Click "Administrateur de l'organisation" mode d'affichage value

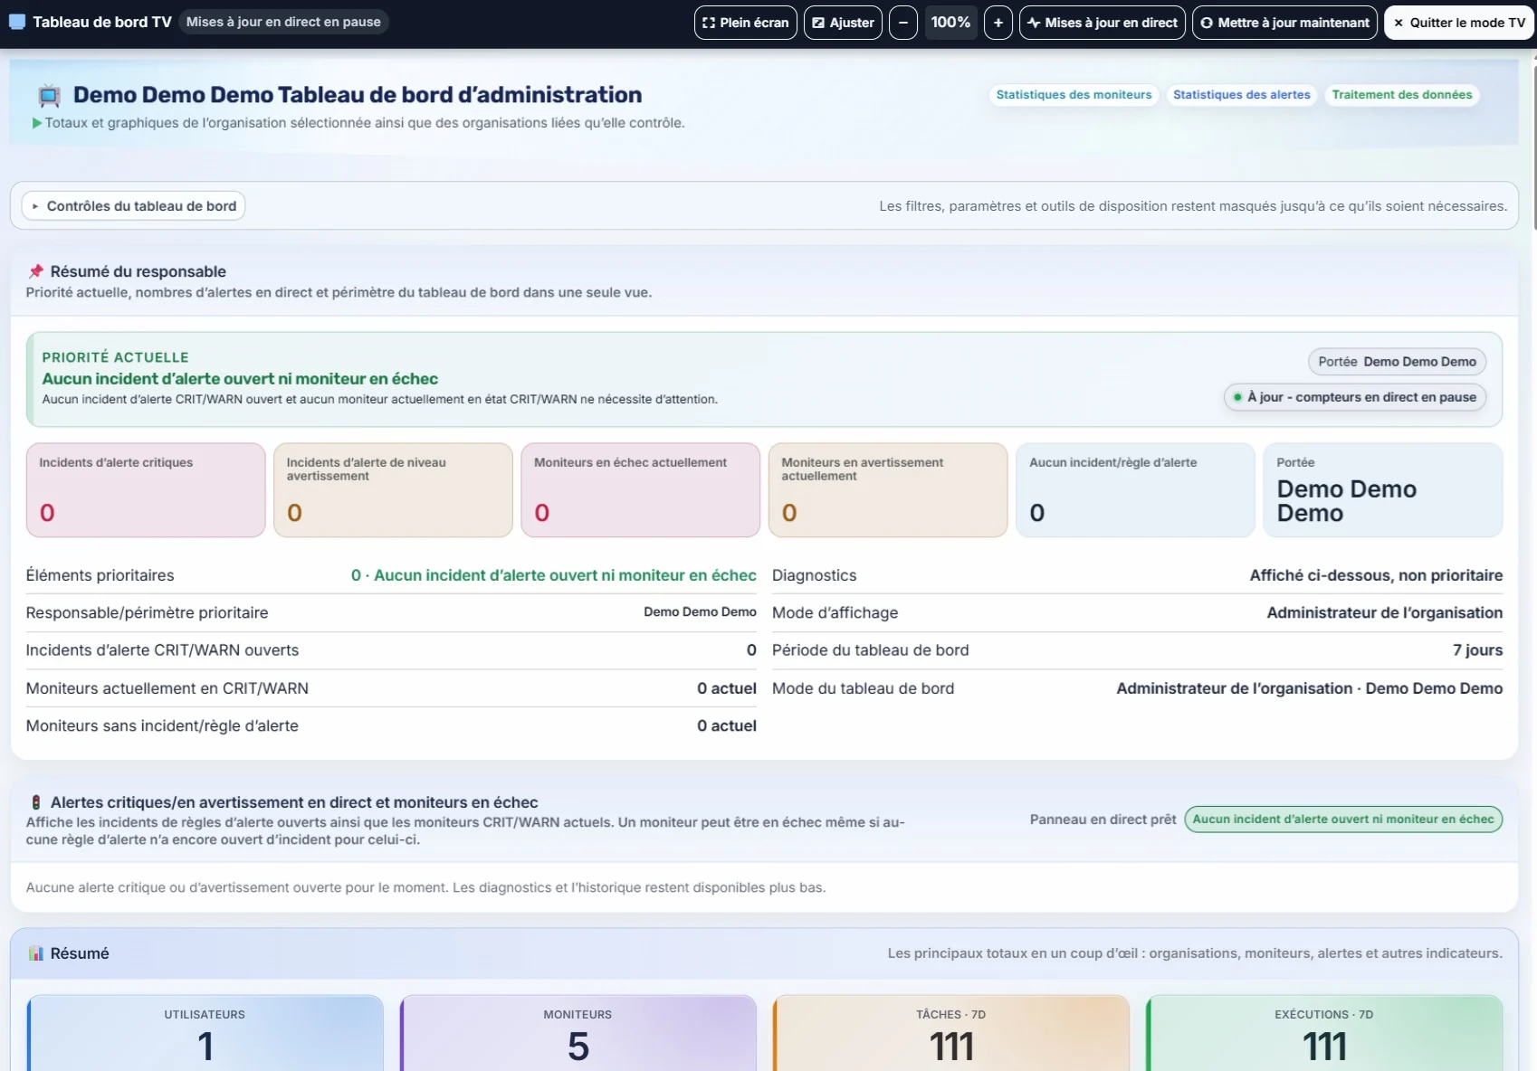pyautogui.click(x=1385, y=613)
